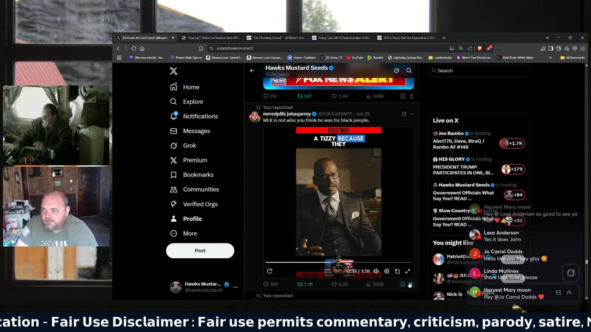Toggle picture-in-picture on the MLK video
The image size is (591, 332).
(397, 271)
